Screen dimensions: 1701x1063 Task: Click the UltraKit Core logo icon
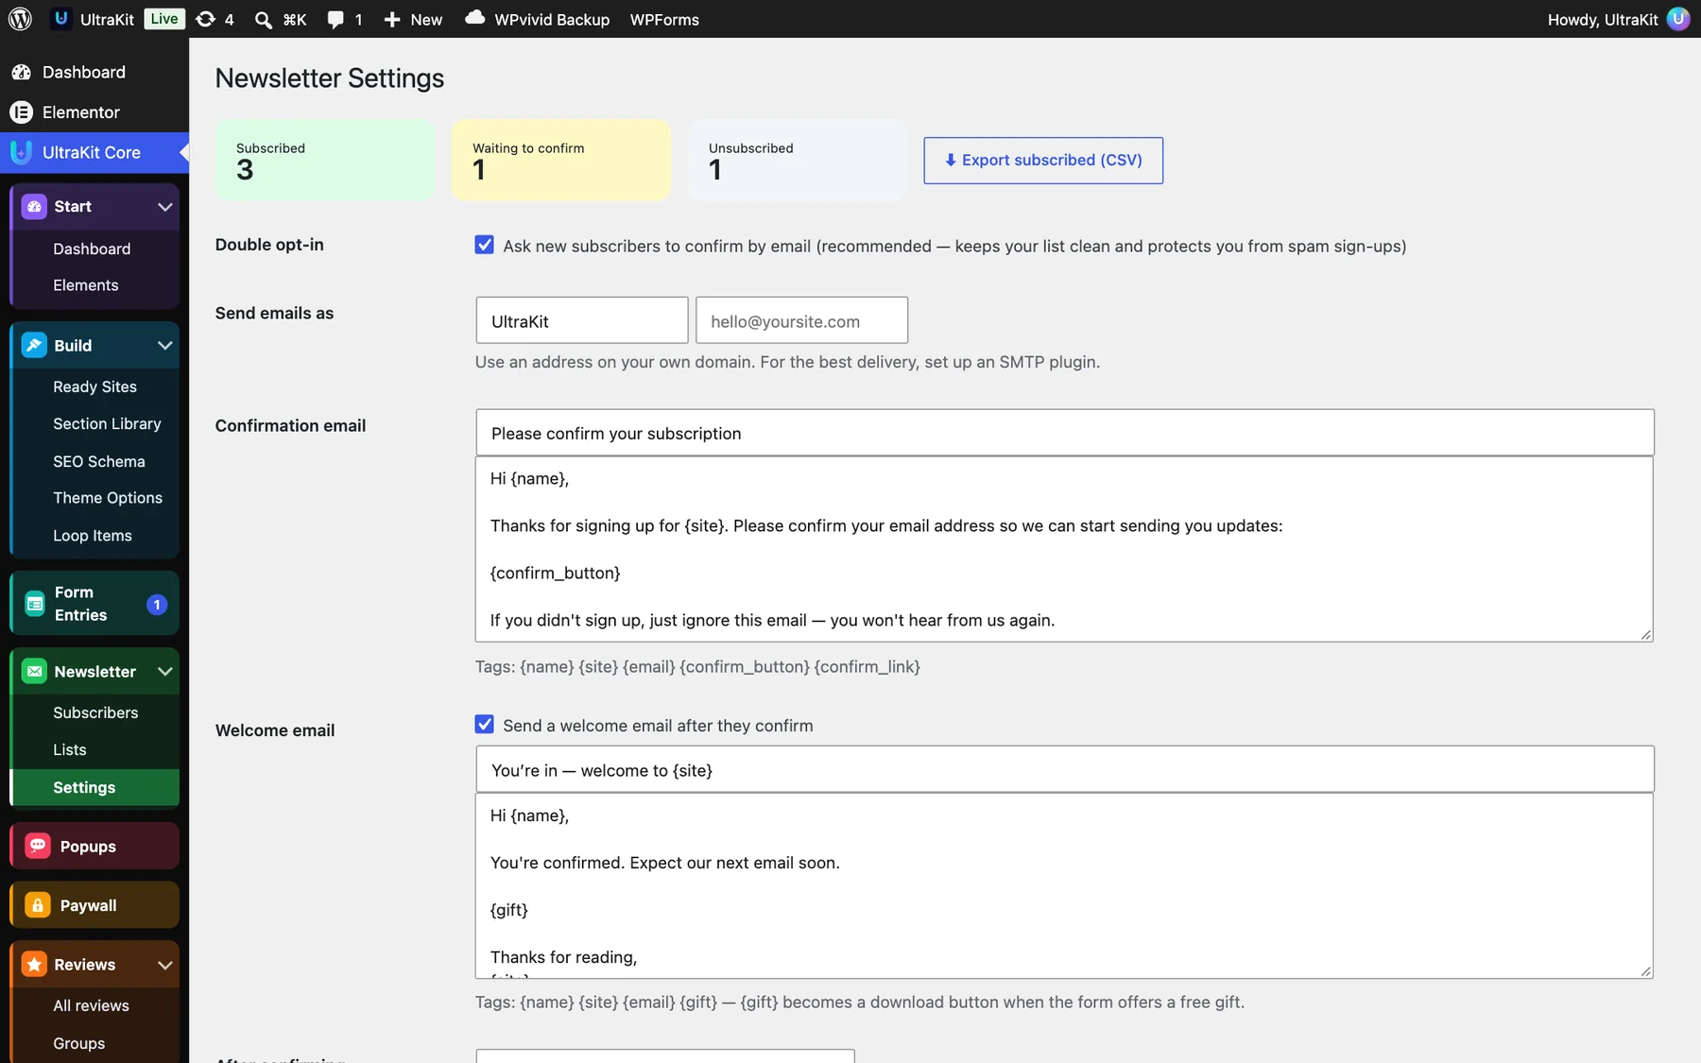tap(21, 152)
